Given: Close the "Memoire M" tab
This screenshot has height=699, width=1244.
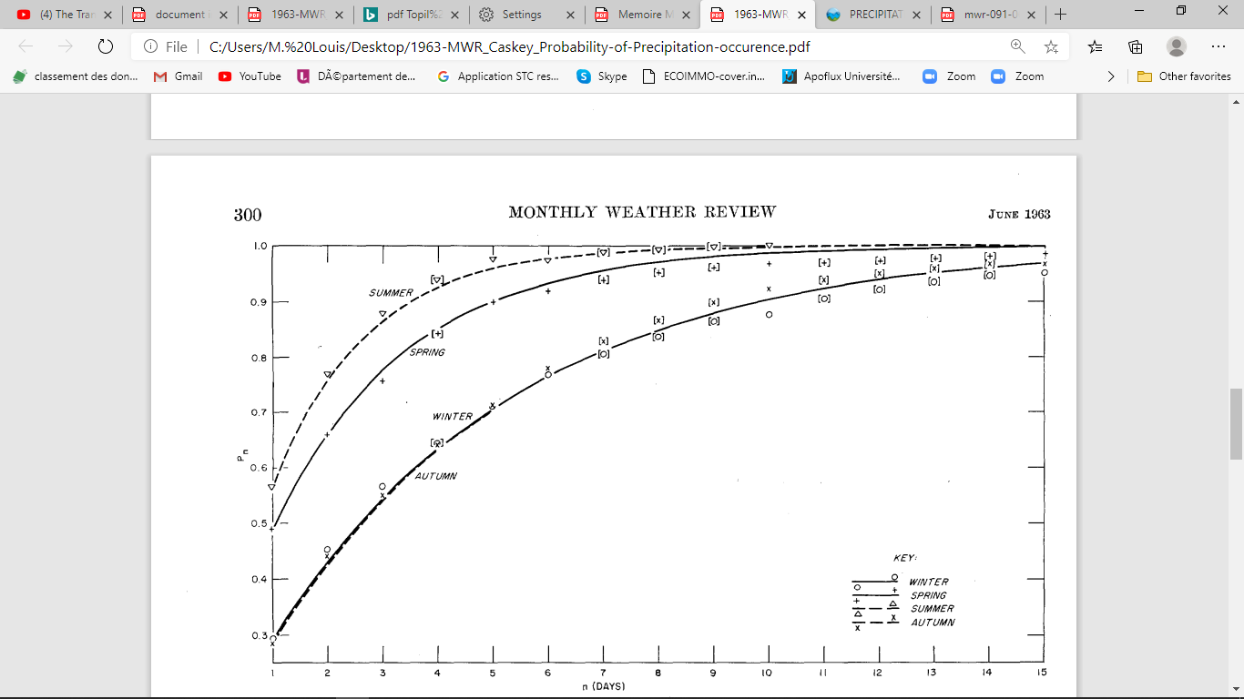Looking at the screenshot, I should coord(686,15).
